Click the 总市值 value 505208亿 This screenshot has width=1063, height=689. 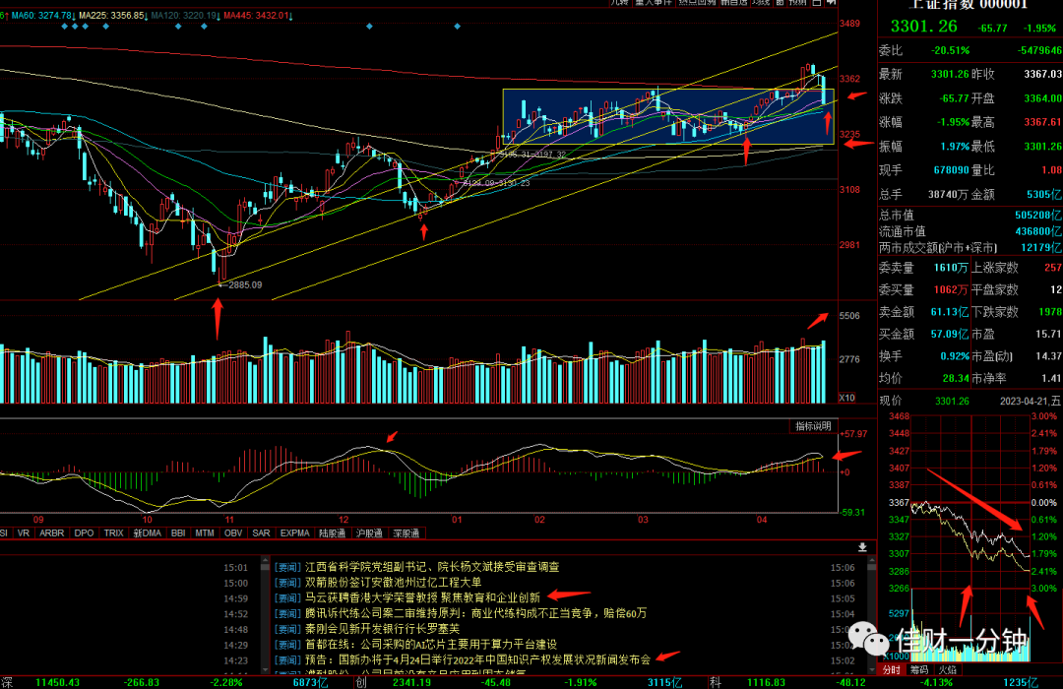tap(1038, 215)
